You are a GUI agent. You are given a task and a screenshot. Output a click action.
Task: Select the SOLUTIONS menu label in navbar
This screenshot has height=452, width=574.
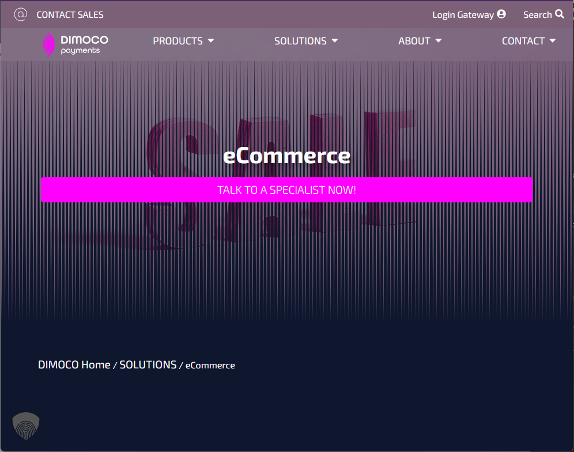pos(300,41)
